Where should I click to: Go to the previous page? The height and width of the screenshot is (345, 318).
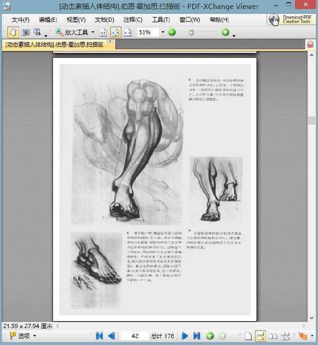(112, 336)
